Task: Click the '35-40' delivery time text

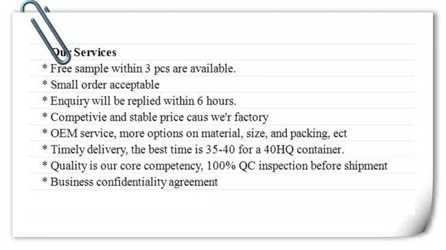Action: pyautogui.click(x=220, y=149)
